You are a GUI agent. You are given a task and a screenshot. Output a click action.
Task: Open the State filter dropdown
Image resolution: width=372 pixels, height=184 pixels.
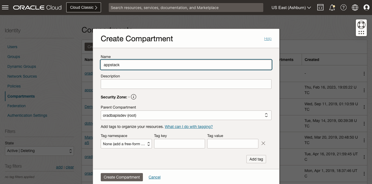(x=39, y=151)
